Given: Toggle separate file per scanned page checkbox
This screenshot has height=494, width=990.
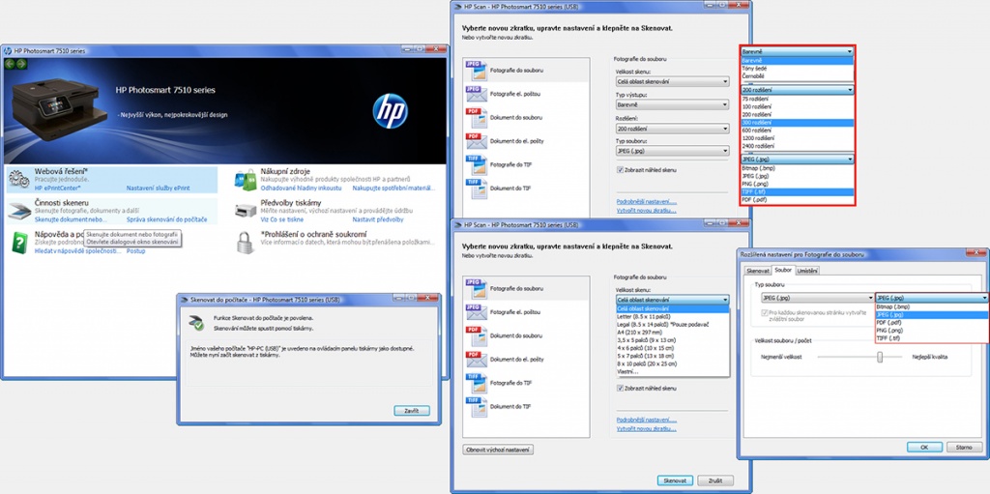Looking at the screenshot, I should coord(766,312).
